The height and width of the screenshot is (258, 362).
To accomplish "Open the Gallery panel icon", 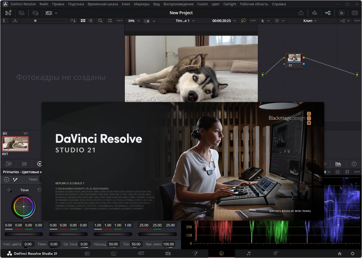I will tap(8, 13).
